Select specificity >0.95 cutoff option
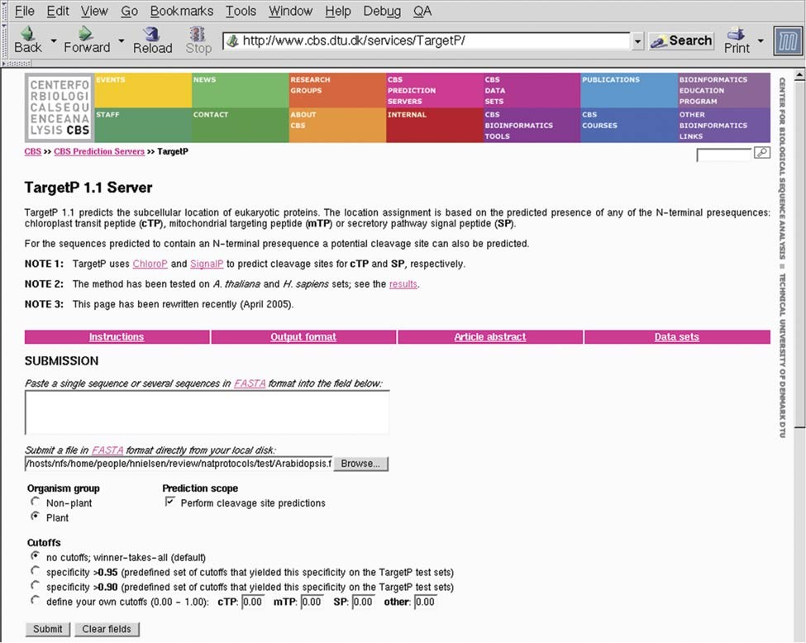Screen dimensions: 806x643 (35, 571)
